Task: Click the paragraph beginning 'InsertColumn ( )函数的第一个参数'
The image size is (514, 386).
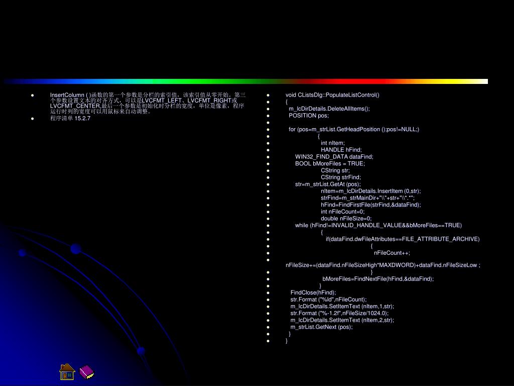Action: pos(148,103)
